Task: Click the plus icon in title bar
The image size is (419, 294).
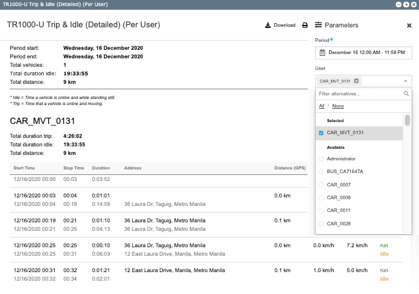Action: [x=406, y=4]
